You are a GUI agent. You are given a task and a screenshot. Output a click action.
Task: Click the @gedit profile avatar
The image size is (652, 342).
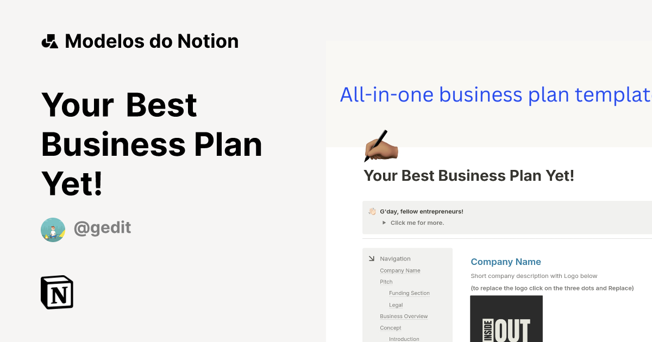[x=53, y=230]
